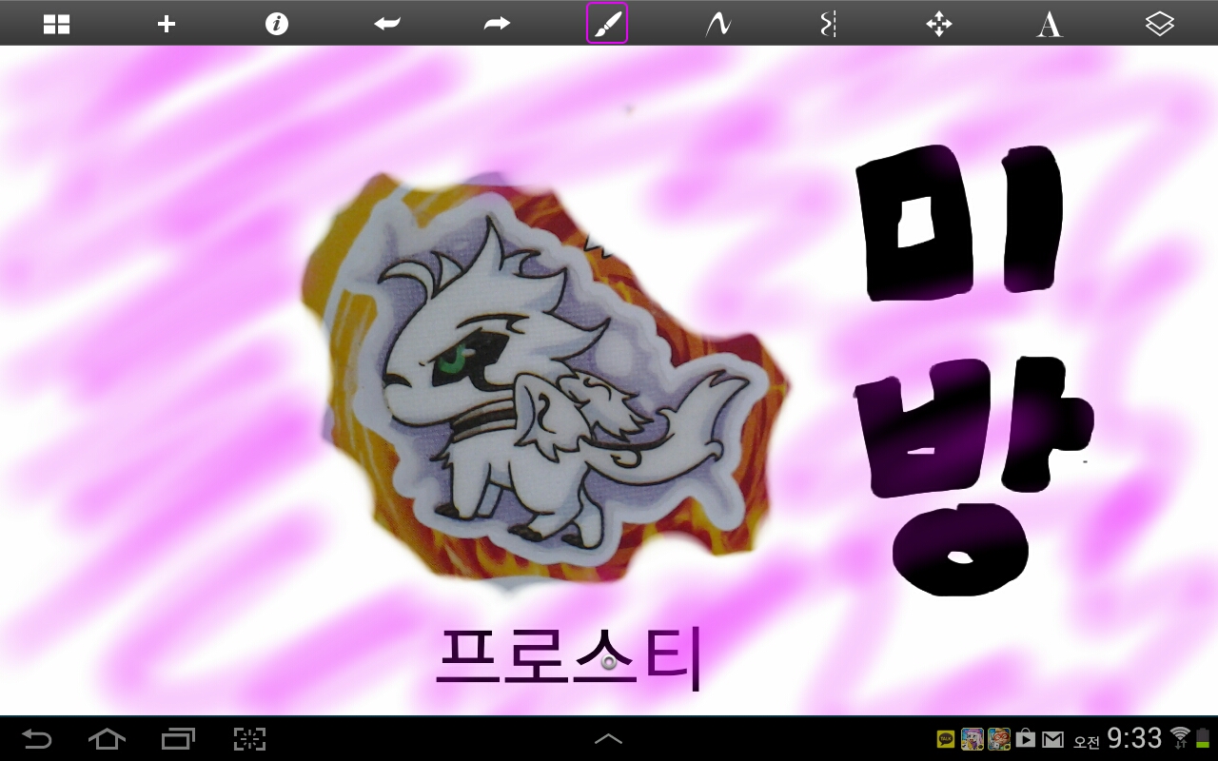
Task: Open the gallery grid view
Action: pos(56,24)
